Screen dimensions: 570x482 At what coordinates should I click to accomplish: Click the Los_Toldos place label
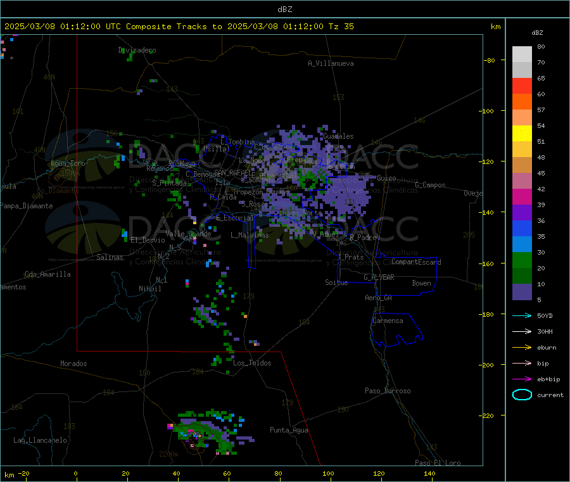click(x=252, y=363)
